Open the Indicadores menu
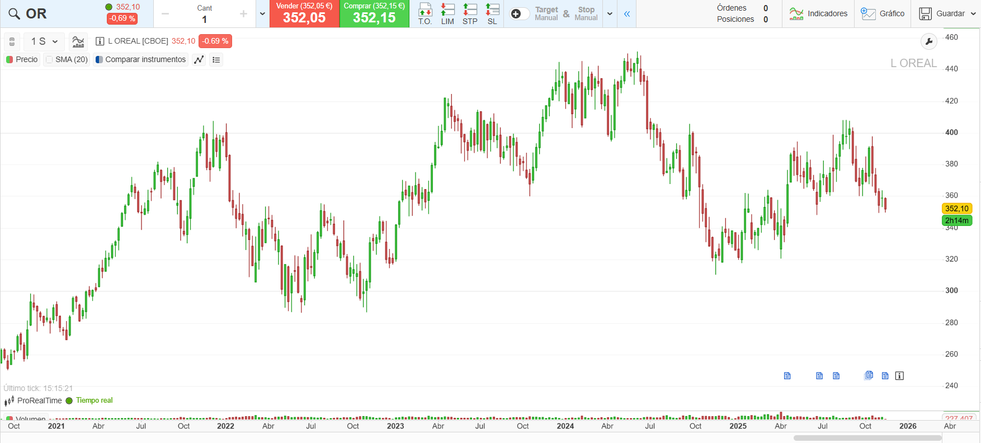 (818, 14)
